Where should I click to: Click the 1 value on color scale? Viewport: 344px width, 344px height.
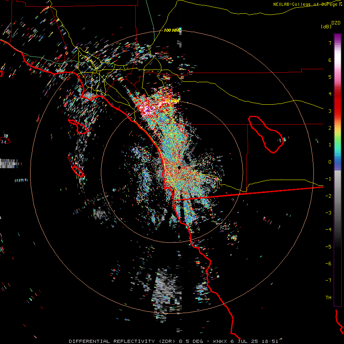(x=330, y=145)
